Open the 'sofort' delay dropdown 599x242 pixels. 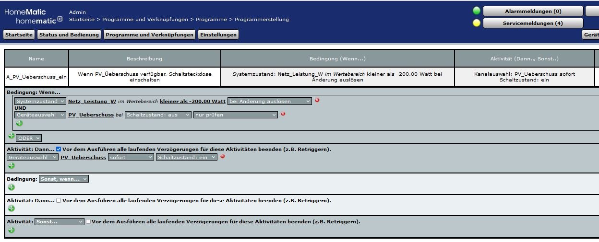(x=131, y=157)
